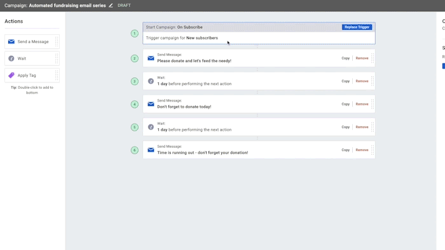Copy the 'Please donate' message step
Screen dimensions: 445x250
(345, 58)
